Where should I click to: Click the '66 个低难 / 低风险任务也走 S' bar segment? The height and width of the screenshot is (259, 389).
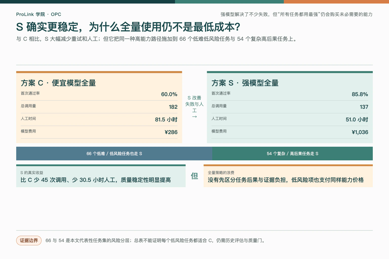click(114, 154)
